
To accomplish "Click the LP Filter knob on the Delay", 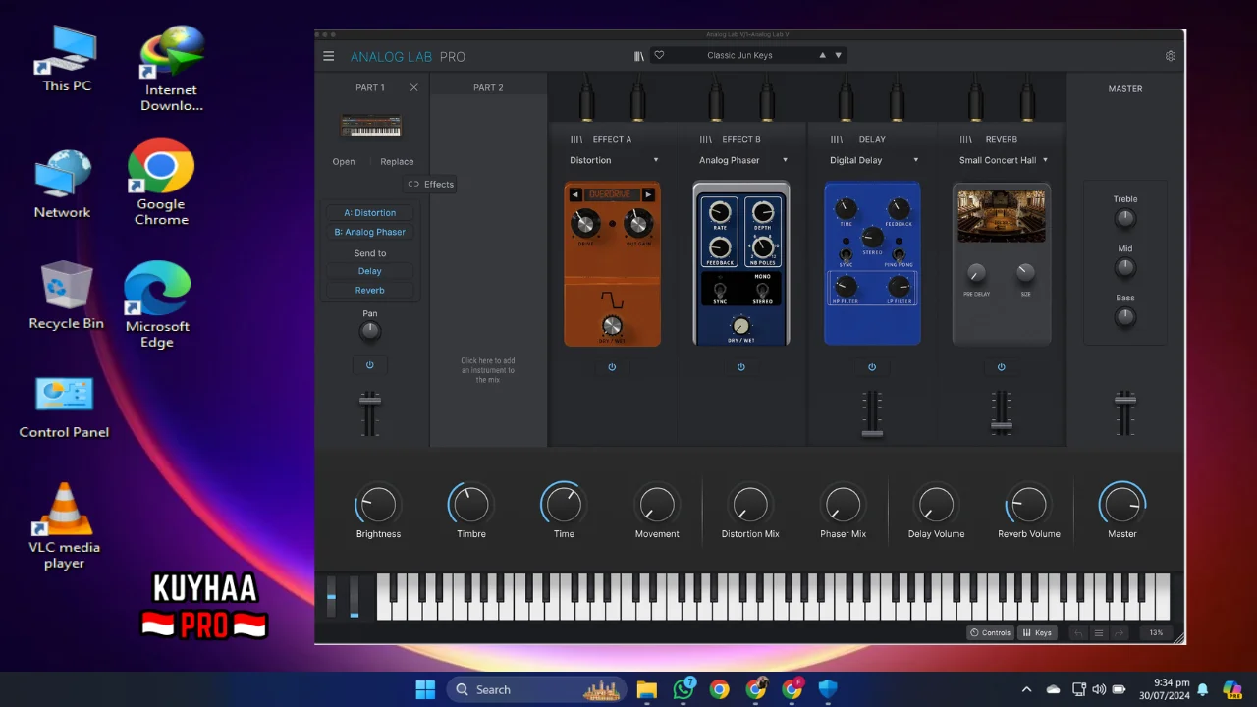I will pyautogui.click(x=899, y=286).
